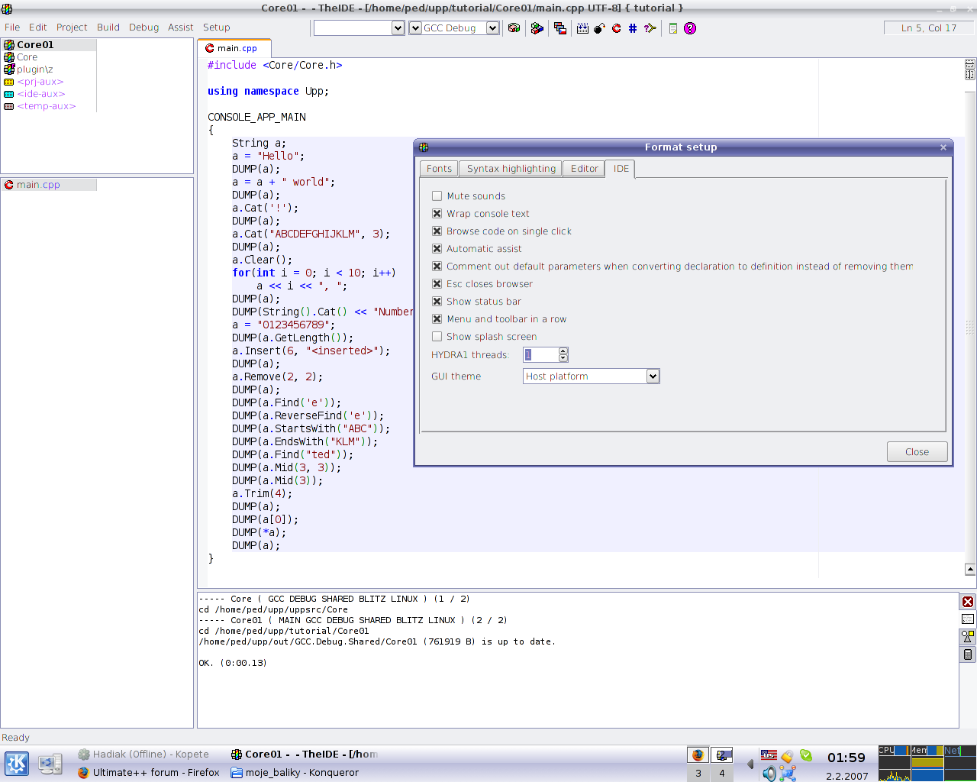This screenshot has height=782, width=977.
Task: Click the shapes icon beside console pane
Action: coord(968,636)
